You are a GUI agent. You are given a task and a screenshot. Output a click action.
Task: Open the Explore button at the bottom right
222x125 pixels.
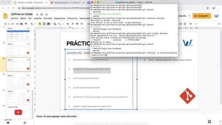tap(210, 122)
